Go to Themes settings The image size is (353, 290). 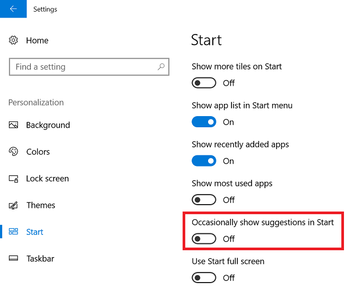[x=41, y=205]
